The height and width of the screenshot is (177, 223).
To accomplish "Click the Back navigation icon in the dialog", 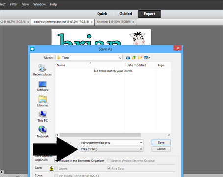I will tap(128, 58).
